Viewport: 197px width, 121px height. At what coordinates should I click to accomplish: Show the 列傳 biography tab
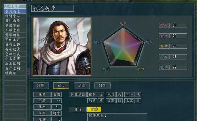click(x=102, y=86)
